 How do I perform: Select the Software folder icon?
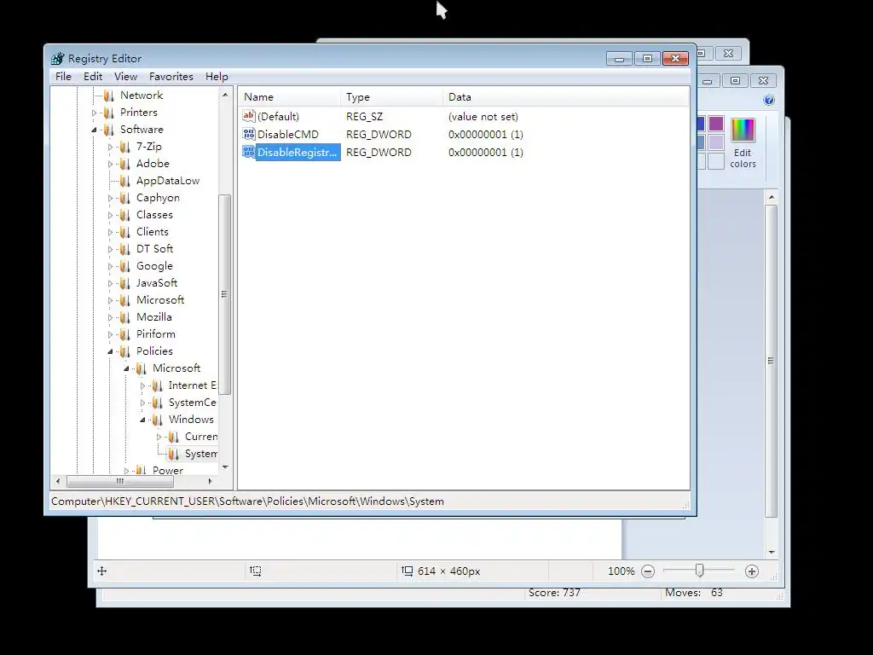pos(109,130)
